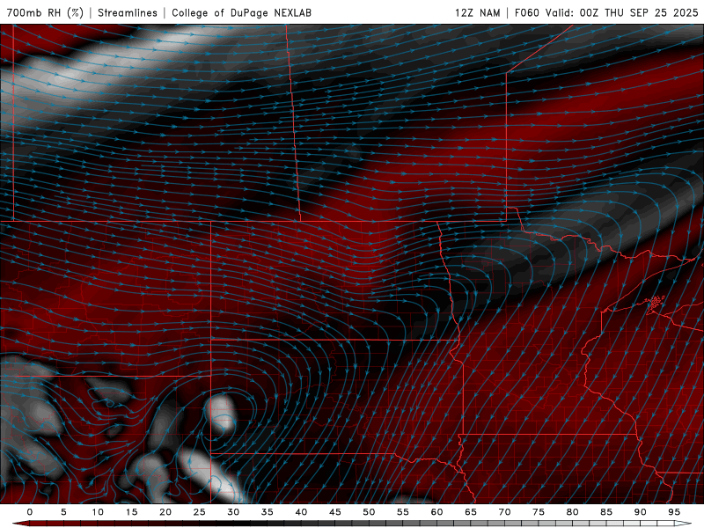
Task: Click the "12Z NAM" model run label
Action: 477,12
